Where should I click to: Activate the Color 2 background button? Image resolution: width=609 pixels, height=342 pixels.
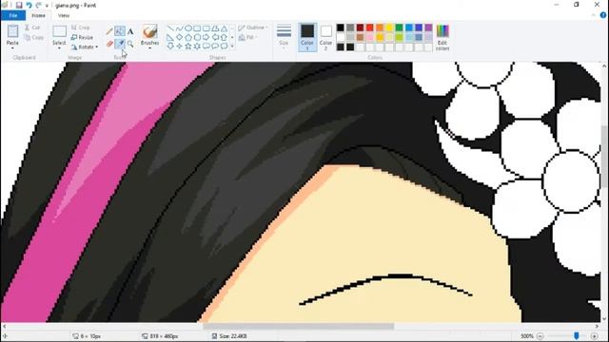(325, 37)
